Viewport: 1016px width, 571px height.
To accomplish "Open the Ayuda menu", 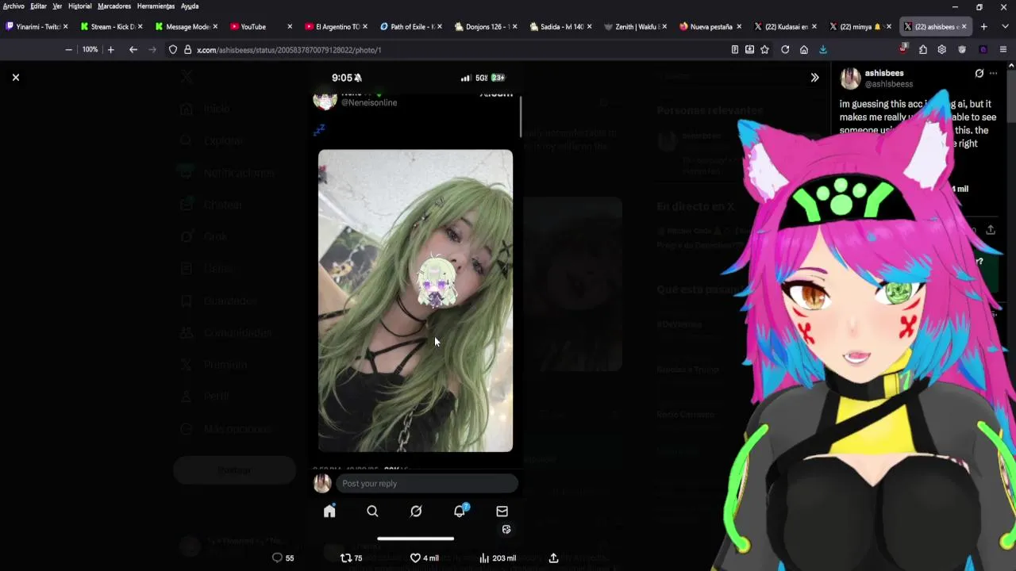I will [x=189, y=6].
